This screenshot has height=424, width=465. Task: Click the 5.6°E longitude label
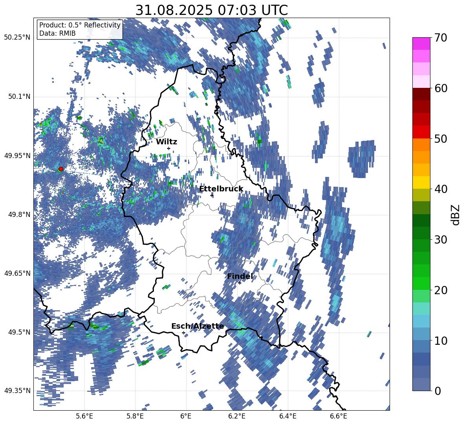(x=84, y=417)
